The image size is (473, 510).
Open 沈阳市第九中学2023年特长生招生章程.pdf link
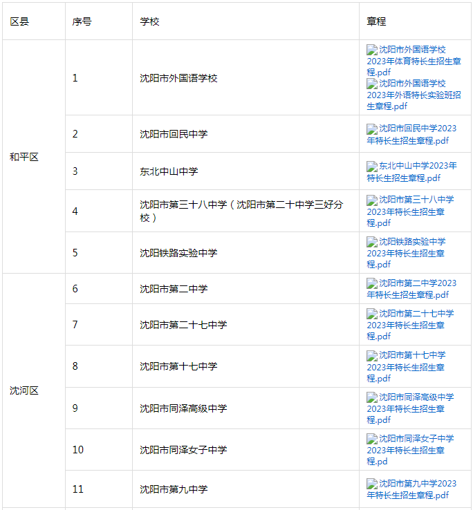pyautogui.click(x=411, y=489)
